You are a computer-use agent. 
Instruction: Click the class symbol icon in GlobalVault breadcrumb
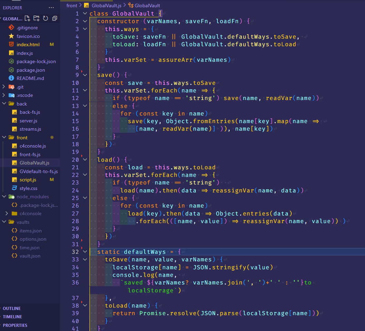[131, 6]
